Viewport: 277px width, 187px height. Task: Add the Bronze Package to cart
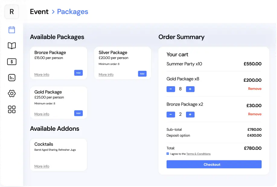[78, 73]
